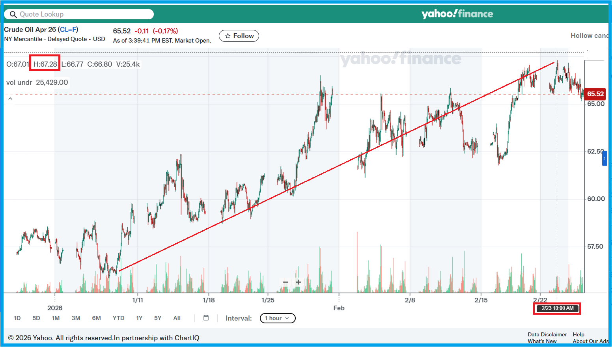The height and width of the screenshot is (347, 612).
Task: Open the CL=F ticker link
Action: click(68, 30)
